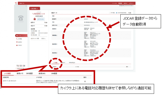Select the blue selected radio option in customer data header

pos(116,13)
